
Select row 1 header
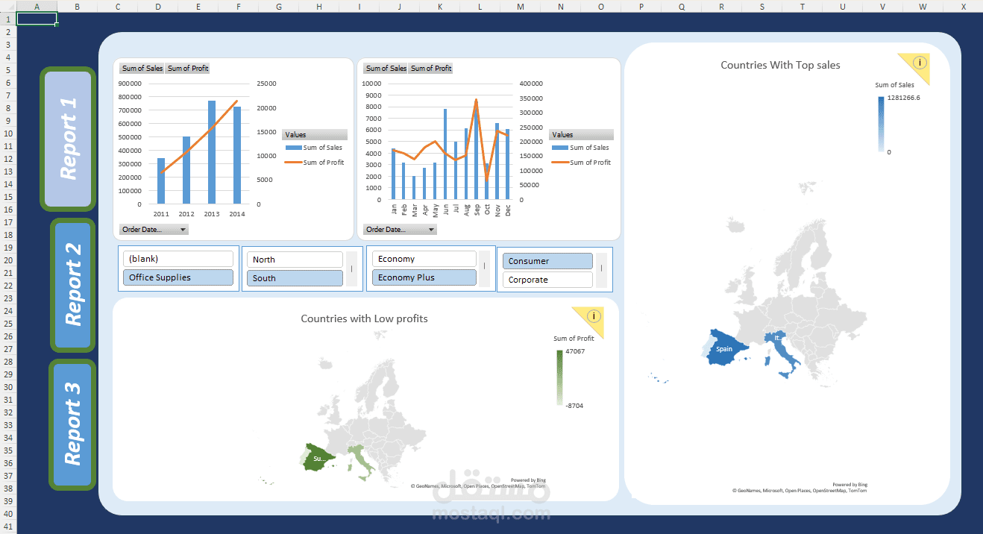8,19
